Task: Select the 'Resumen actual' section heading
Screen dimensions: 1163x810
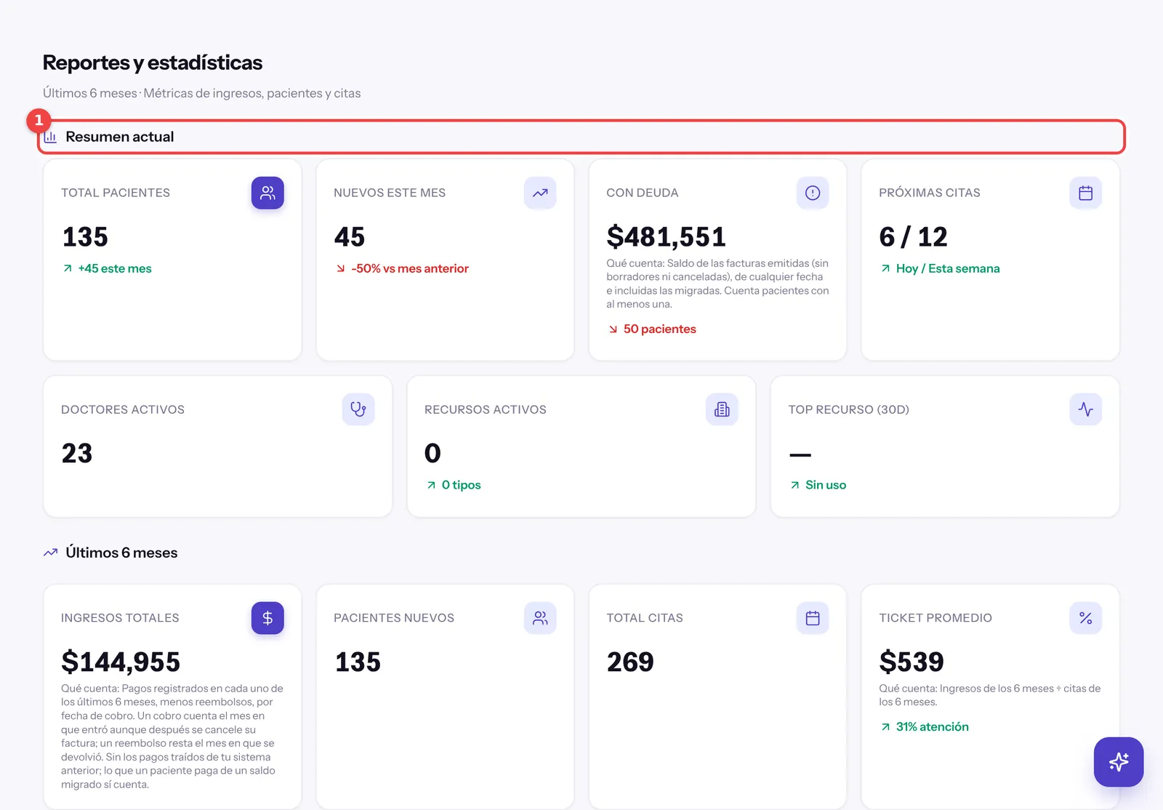Action: tap(119, 137)
